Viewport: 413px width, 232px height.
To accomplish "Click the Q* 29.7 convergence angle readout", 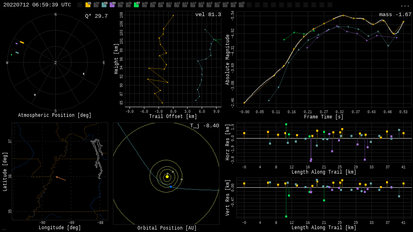I will point(96,16).
